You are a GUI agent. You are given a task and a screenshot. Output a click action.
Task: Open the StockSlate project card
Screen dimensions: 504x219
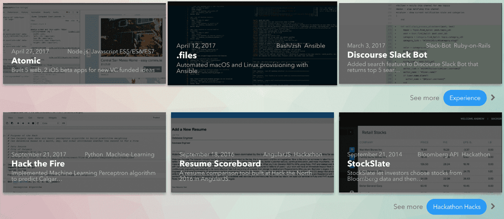point(420,152)
